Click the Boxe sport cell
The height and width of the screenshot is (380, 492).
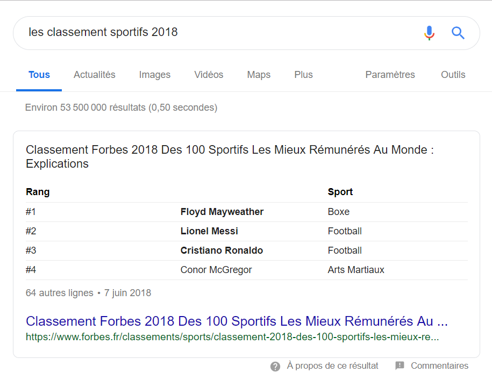point(339,212)
